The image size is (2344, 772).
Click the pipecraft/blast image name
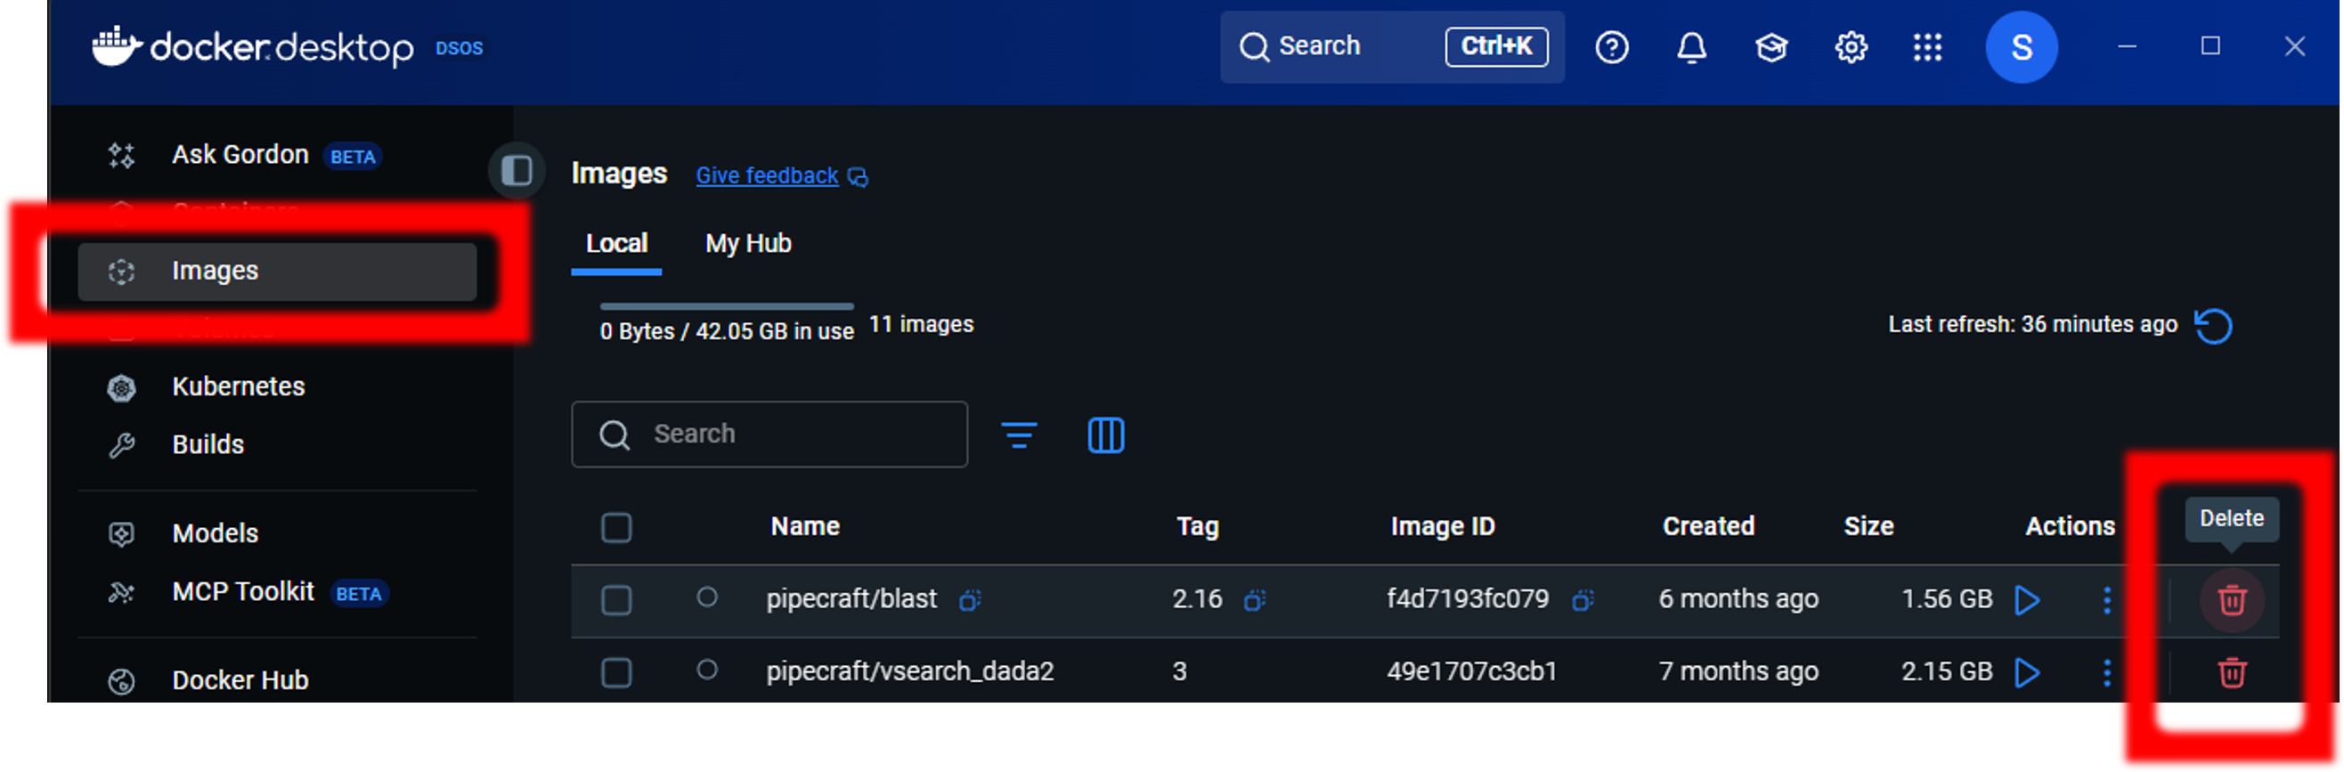851,599
